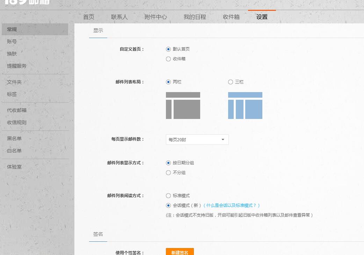Open the 每页20封 dropdown
The height and width of the screenshot is (255, 364).
point(197,140)
